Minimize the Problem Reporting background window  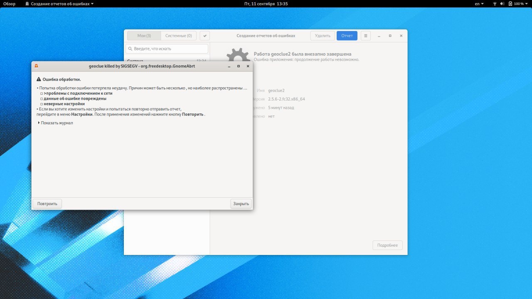tap(379, 36)
